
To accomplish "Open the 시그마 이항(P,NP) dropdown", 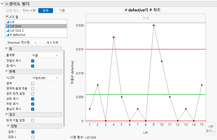I will pos(46,78).
